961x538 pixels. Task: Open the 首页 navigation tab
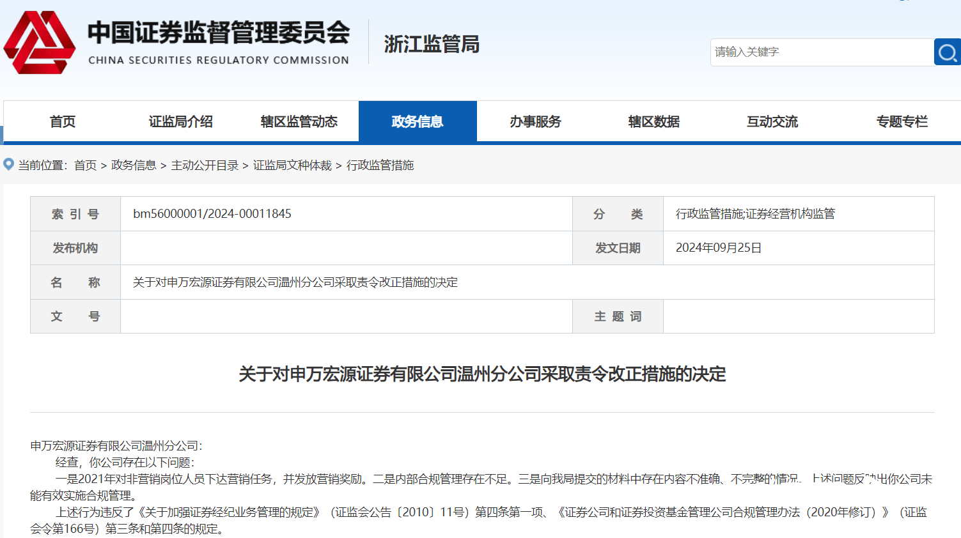click(x=63, y=121)
